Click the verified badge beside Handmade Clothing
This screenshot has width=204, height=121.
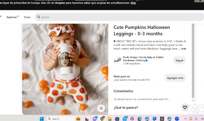click(146, 60)
